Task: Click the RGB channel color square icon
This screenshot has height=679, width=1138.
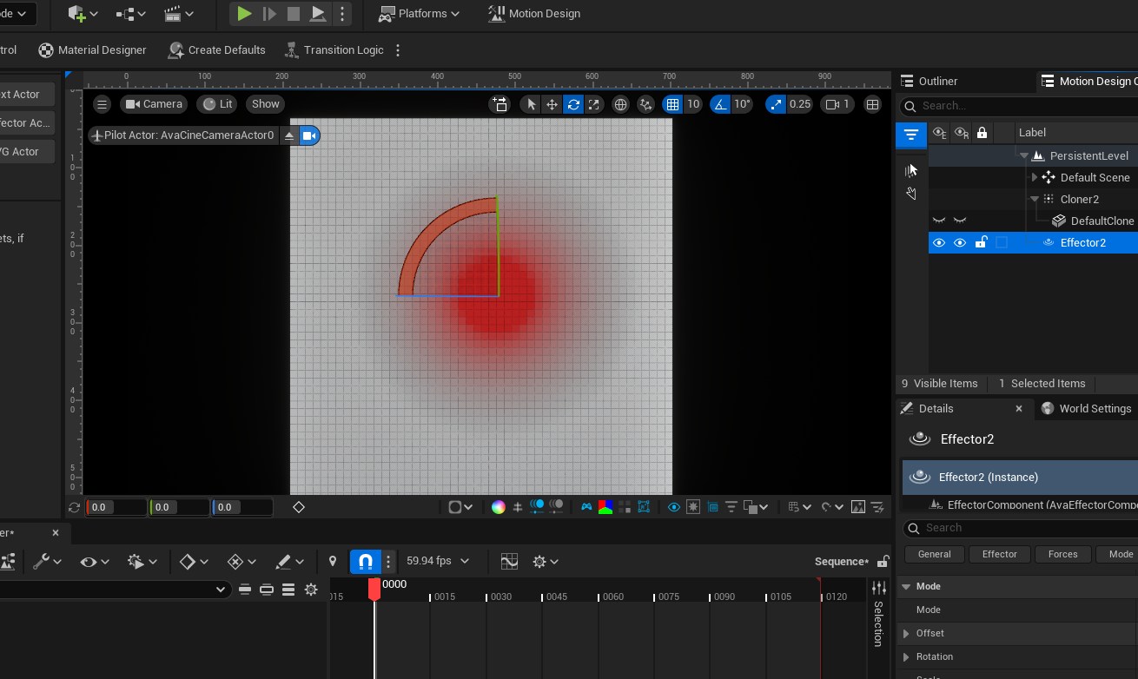Action: click(607, 507)
